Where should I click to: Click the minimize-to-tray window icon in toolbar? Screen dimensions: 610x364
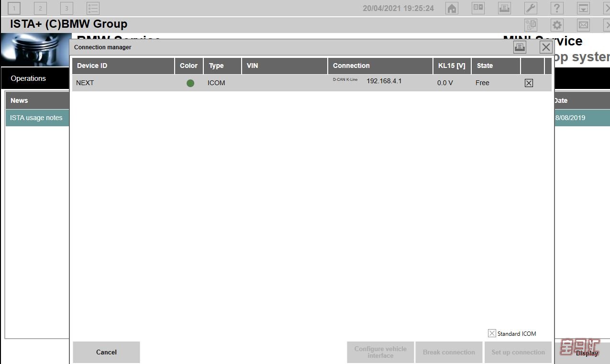point(583,8)
